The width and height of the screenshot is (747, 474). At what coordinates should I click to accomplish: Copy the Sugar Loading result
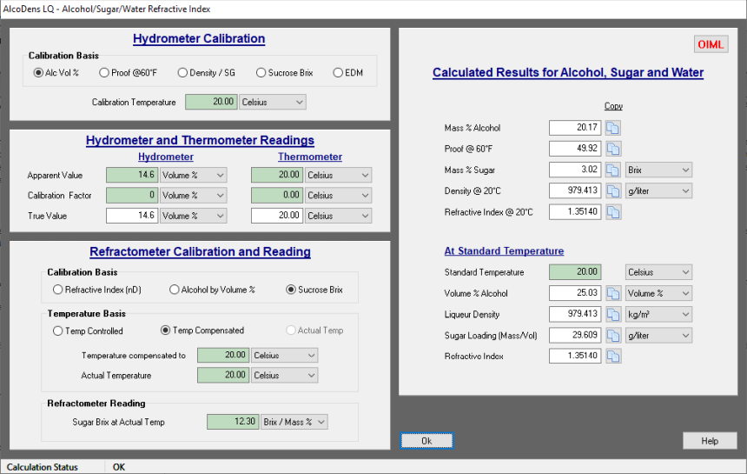tap(613, 335)
